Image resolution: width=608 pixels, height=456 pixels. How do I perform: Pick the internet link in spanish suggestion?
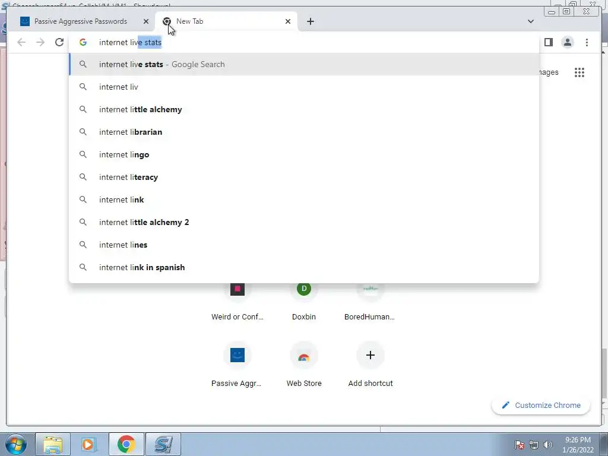tap(304, 267)
